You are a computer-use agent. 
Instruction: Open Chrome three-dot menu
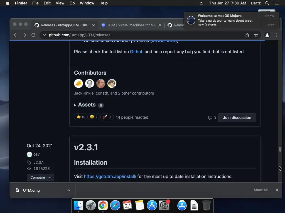pyautogui.click(x=276, y=35)
